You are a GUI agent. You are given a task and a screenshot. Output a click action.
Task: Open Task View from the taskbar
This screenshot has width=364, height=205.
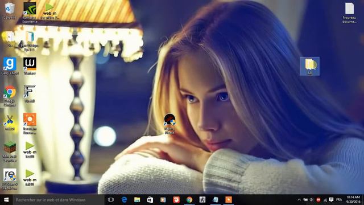point(111,200)
